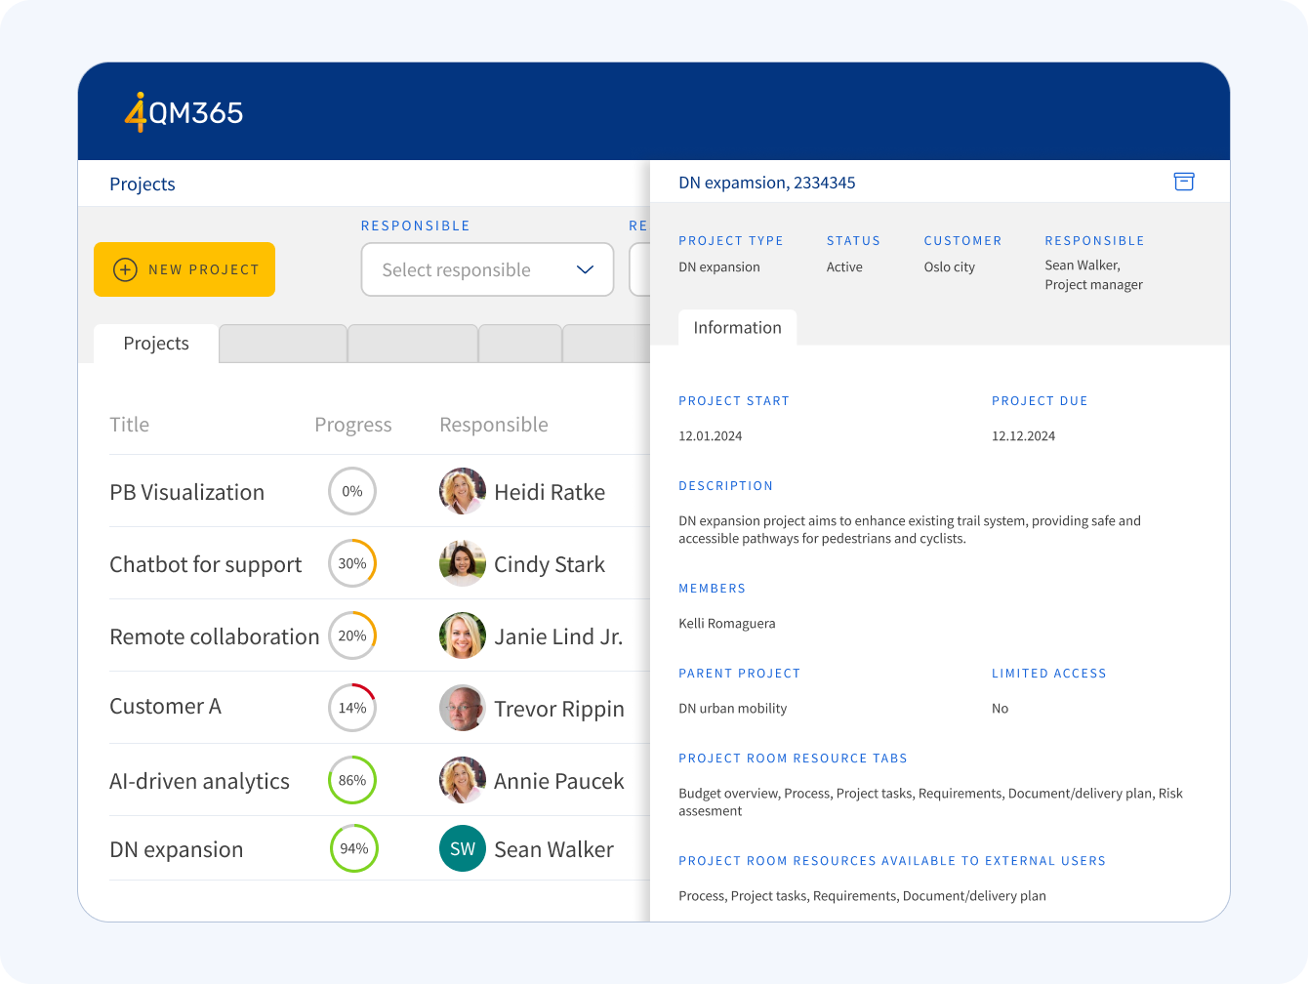This screenshot has width=1308, height=984.
Task: Sort by the Progress column header
Action: tap(352, 425)
